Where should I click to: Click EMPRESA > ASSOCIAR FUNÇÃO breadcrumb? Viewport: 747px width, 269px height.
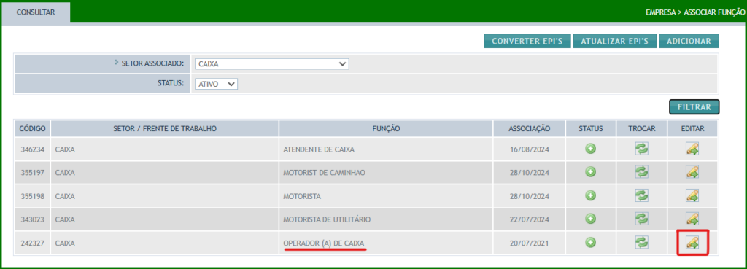[695, 12]
